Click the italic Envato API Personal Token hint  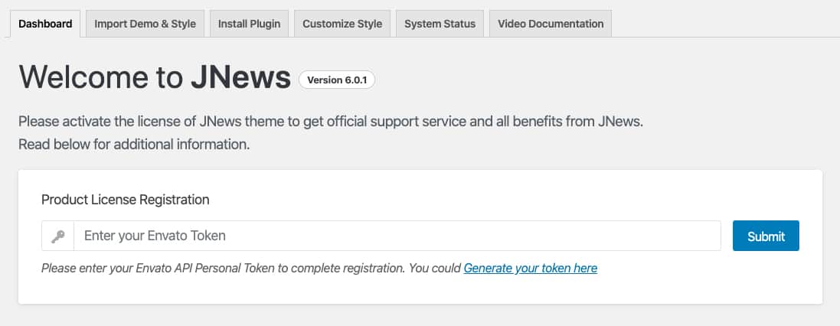pos(251,268)
